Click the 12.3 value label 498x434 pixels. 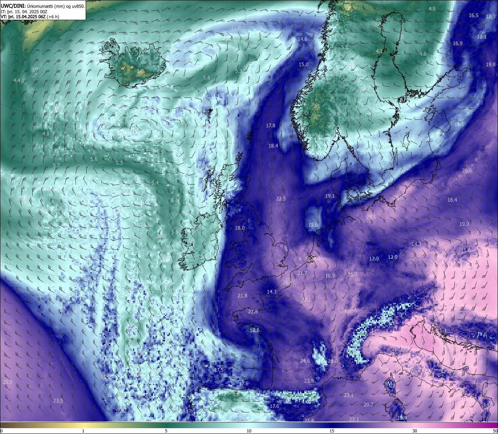tap(491, 16)
